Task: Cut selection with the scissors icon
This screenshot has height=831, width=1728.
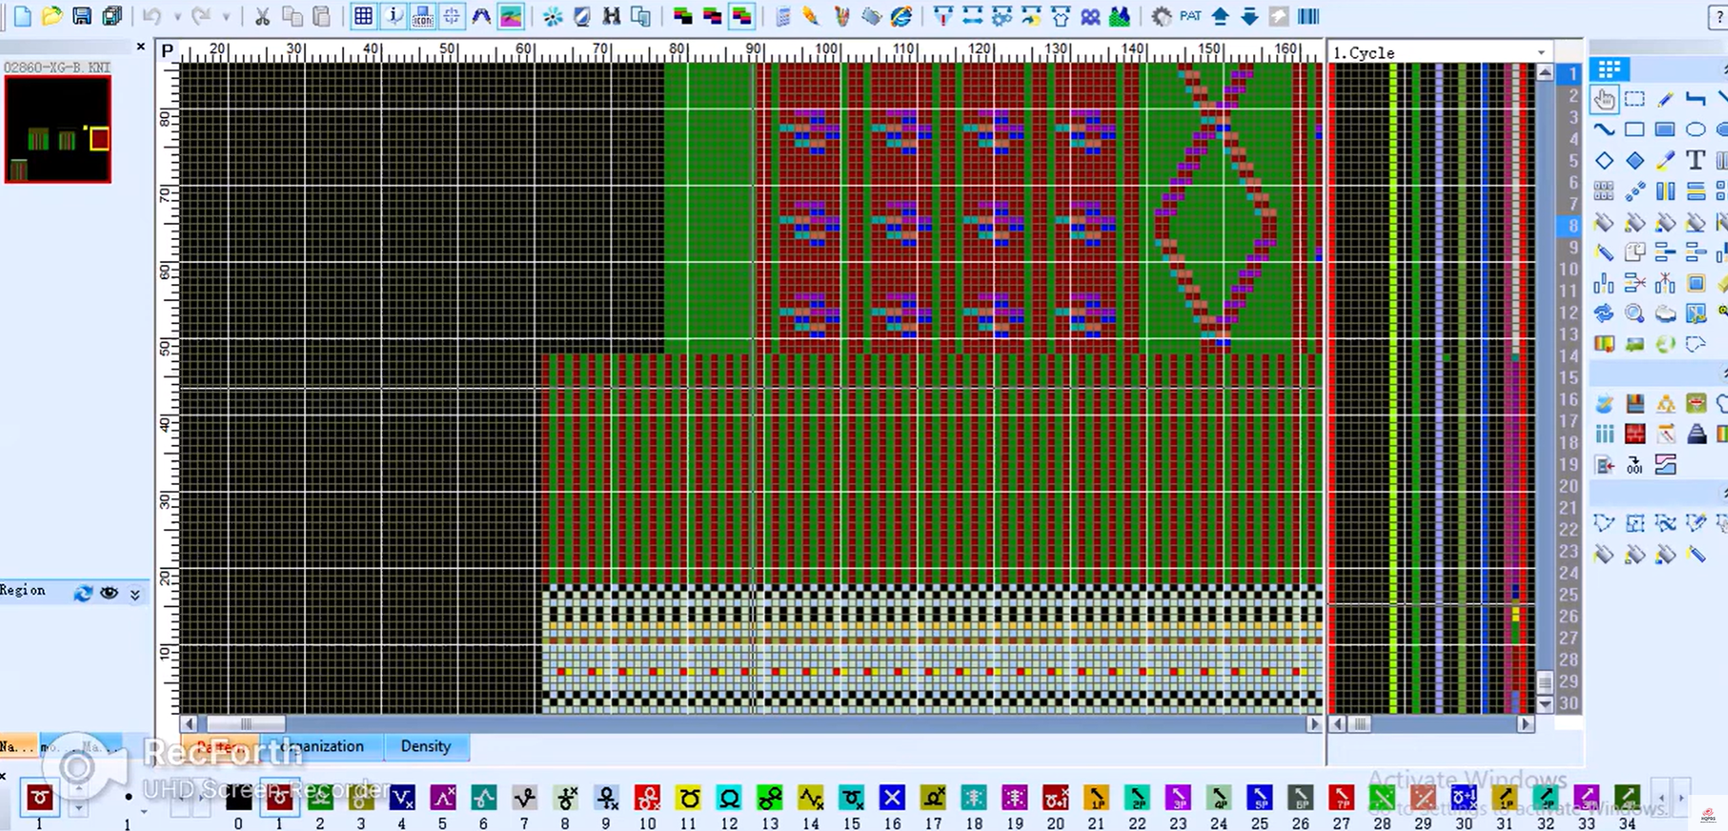Action: 262,16
